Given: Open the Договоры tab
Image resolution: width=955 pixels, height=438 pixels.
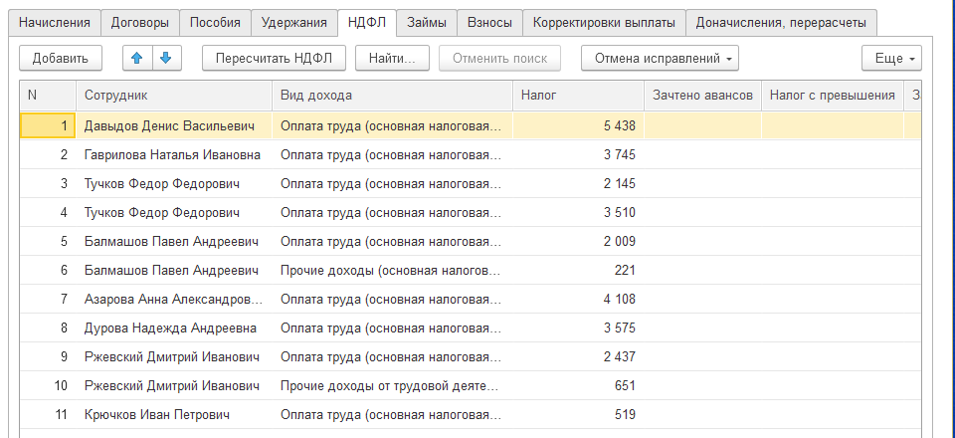Looking at the screenshot, I should tap(139, 22).
